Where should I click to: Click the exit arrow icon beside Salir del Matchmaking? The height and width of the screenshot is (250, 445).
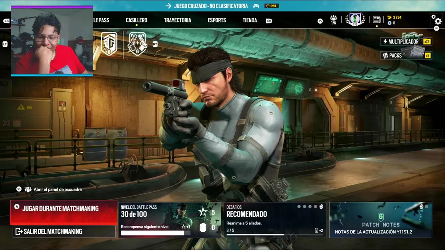19,231
